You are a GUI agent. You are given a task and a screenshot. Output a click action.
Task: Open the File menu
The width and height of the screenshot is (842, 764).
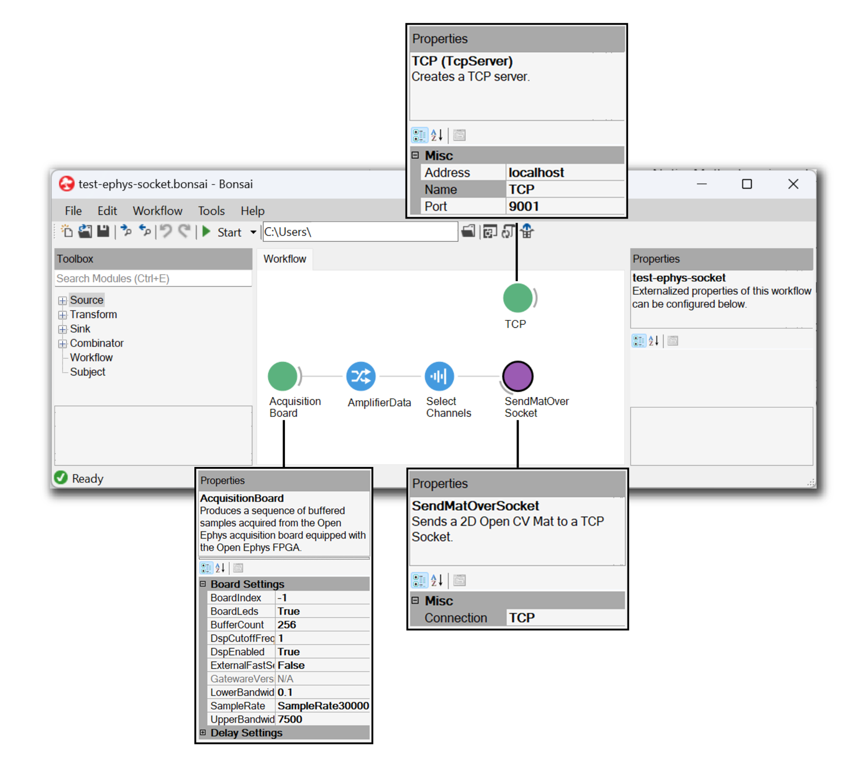coord(73,211)
